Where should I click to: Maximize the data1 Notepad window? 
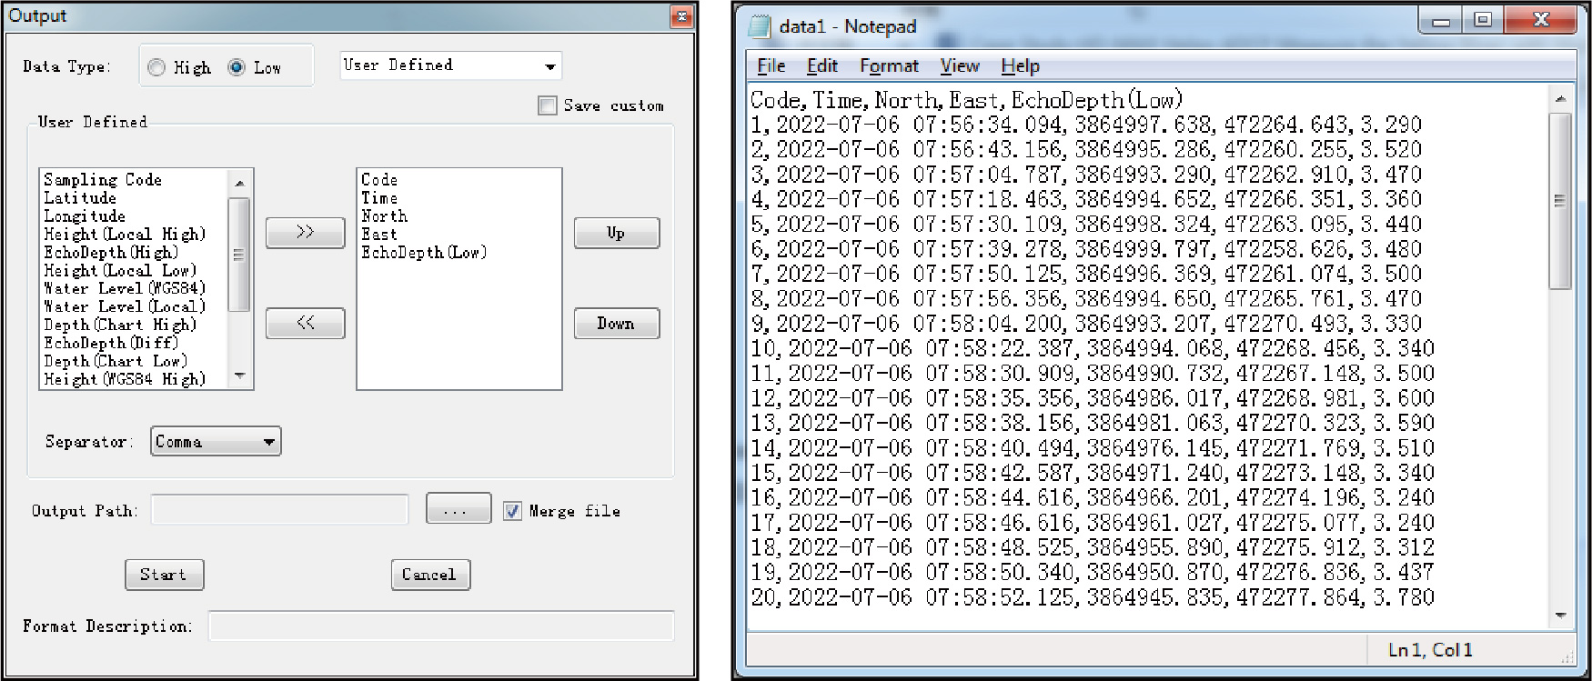1483,20
